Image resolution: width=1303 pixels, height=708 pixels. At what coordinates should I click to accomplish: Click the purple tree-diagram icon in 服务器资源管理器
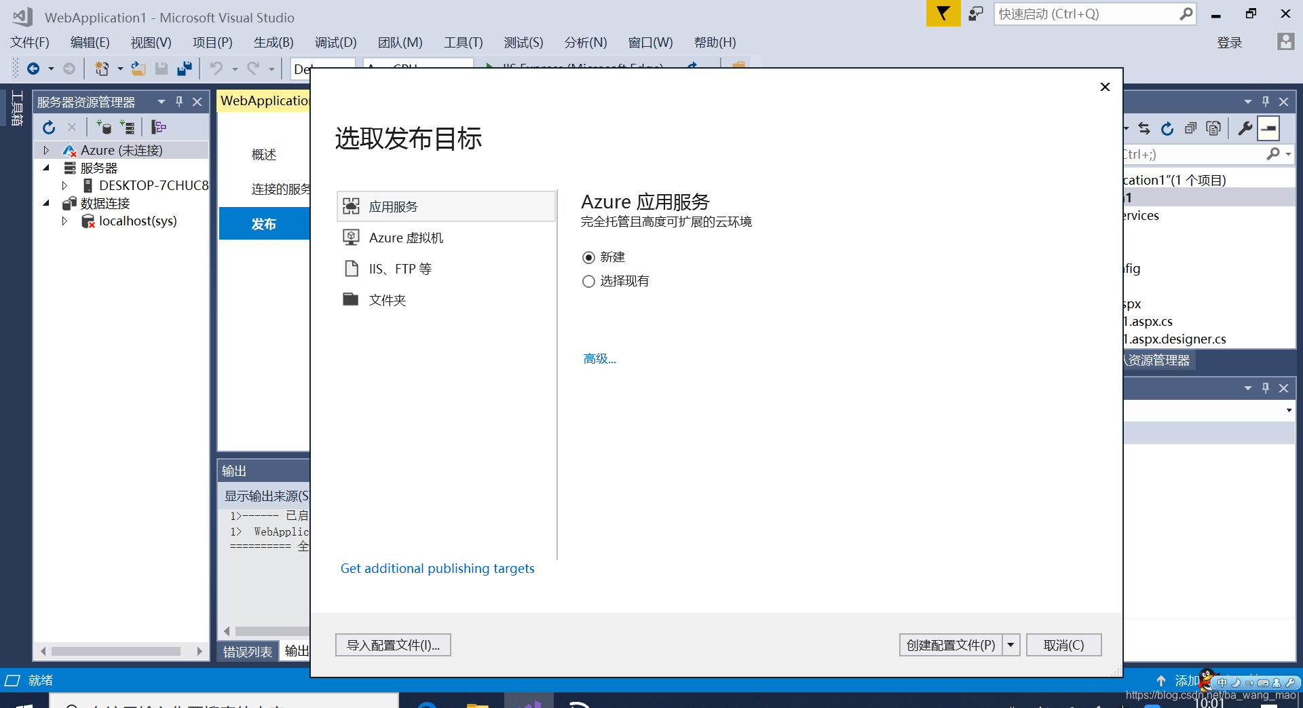tap(159, 127)
